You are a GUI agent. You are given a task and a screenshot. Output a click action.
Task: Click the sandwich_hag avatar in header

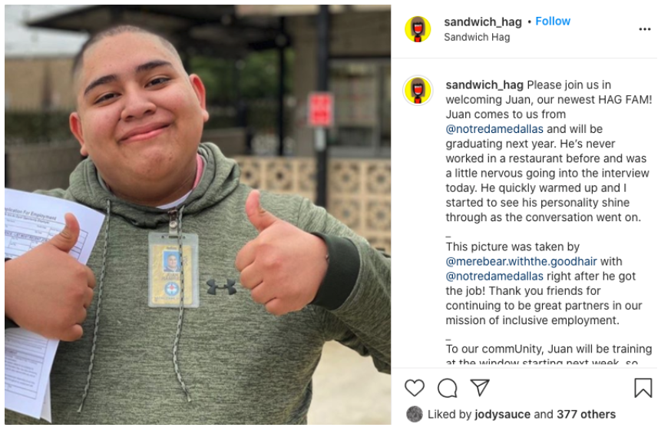click(x=418, y=29)
